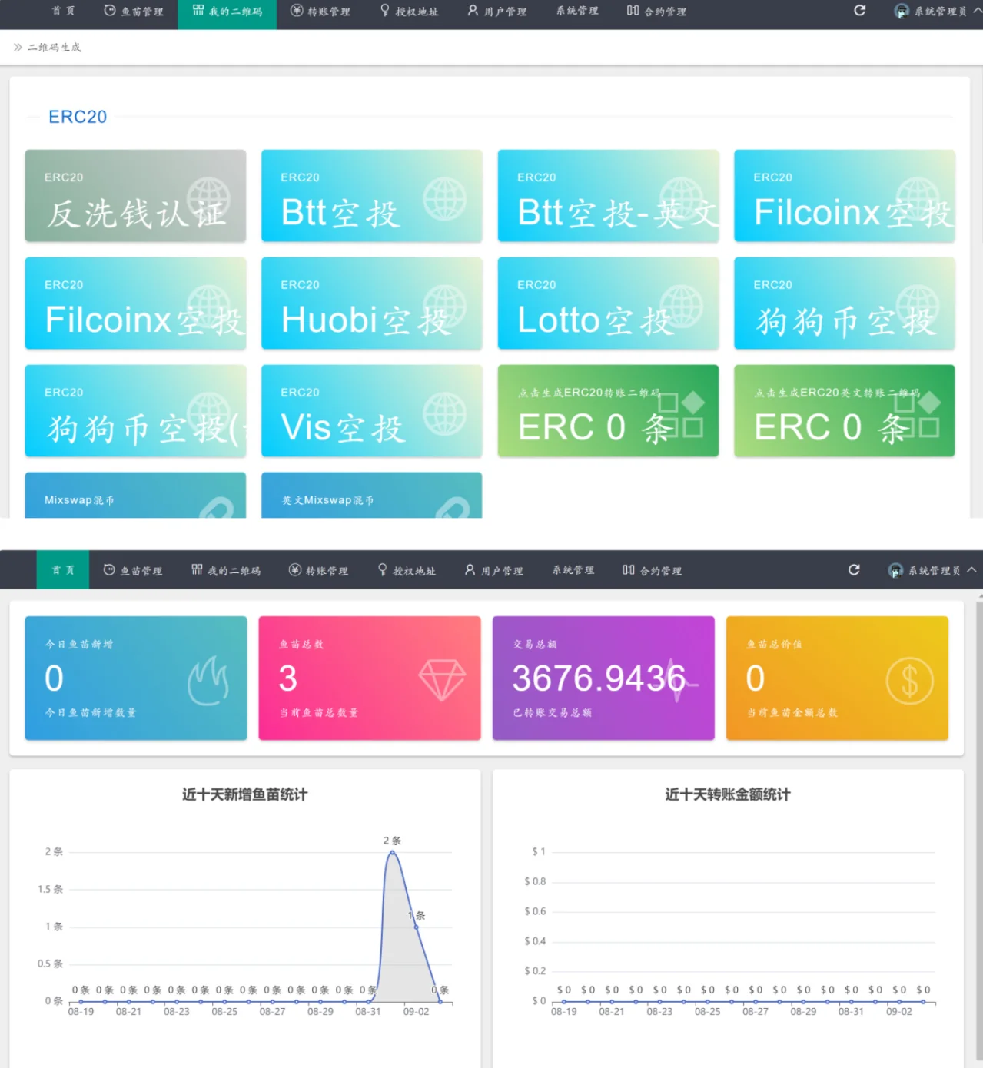This screenshot has height=1068, width=983.
Task: Click the Btt空投-英文 card
Action: click(607, 196)
